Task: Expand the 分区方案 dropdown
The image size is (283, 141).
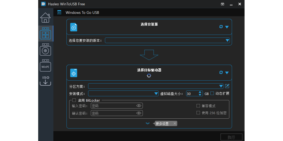Action: tap(221, 86)
